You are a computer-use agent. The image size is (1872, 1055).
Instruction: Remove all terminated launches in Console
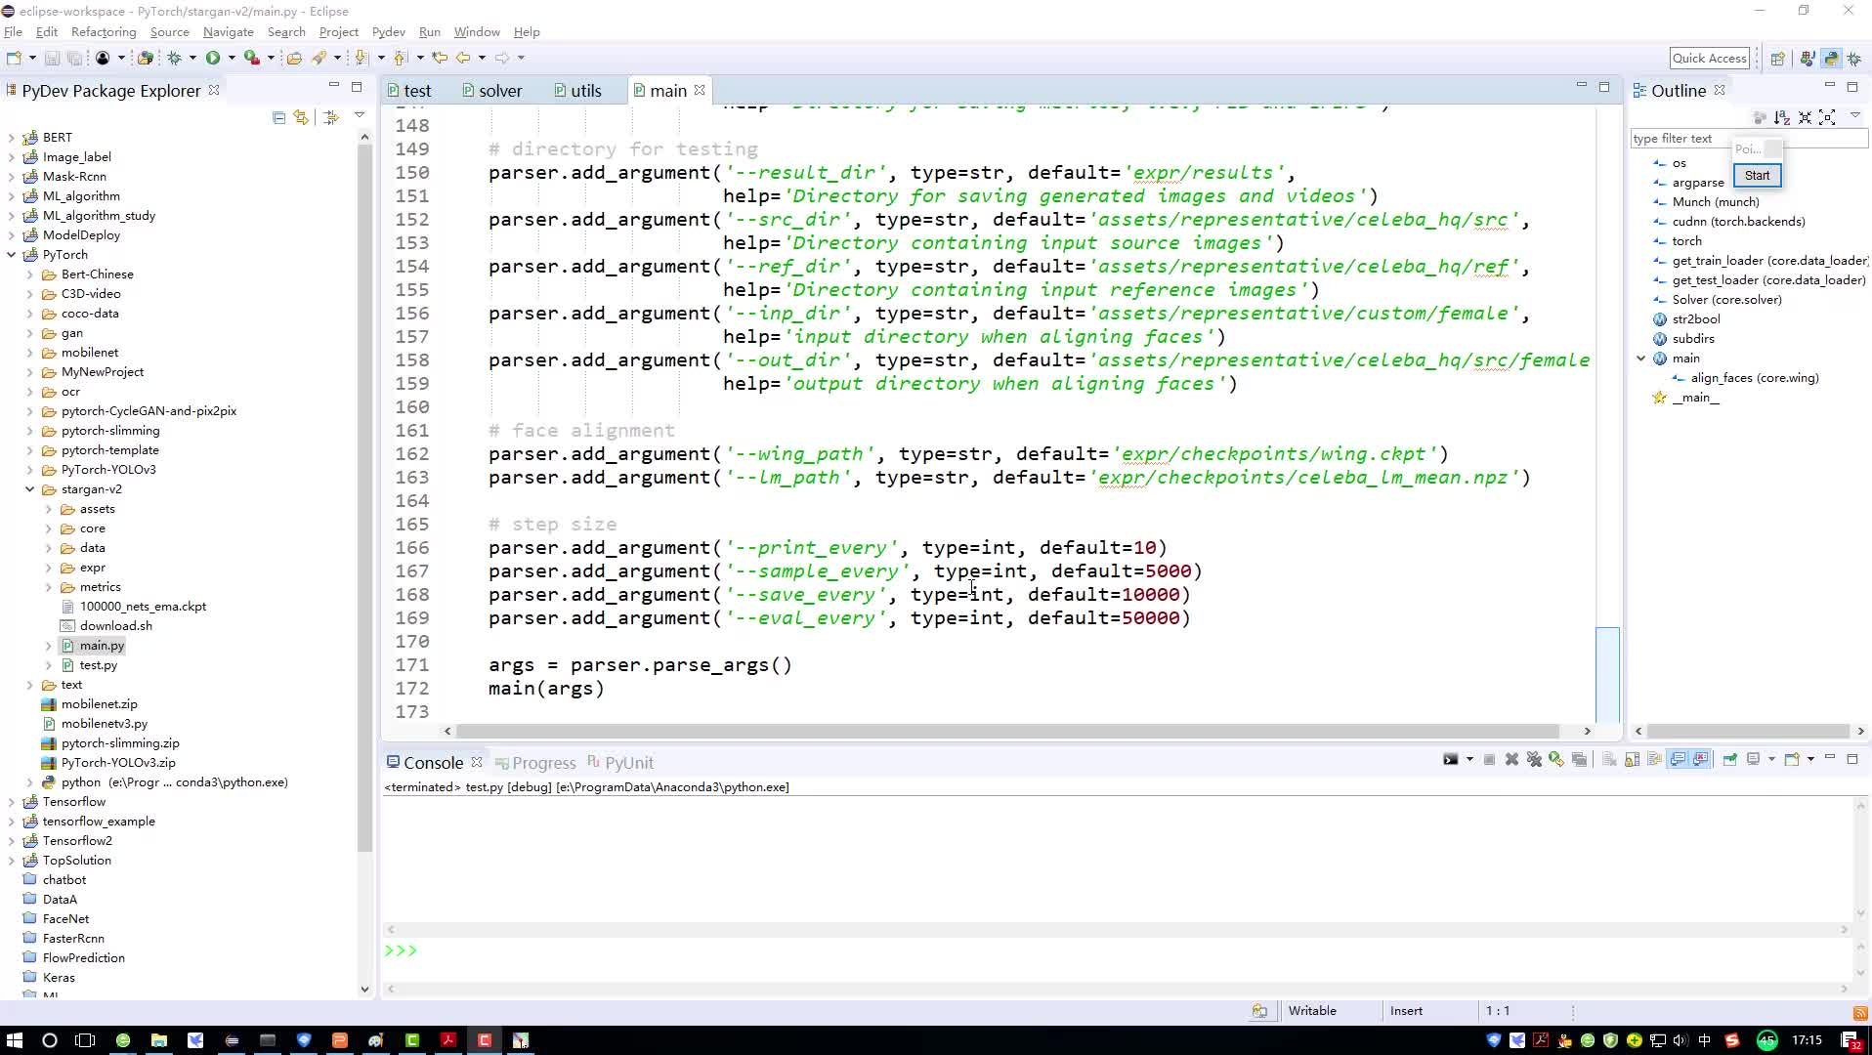[1534, 759]
